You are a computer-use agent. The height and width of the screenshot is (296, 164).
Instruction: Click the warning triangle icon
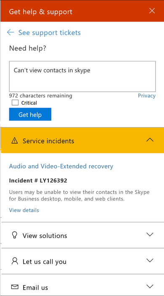(15, 140)
